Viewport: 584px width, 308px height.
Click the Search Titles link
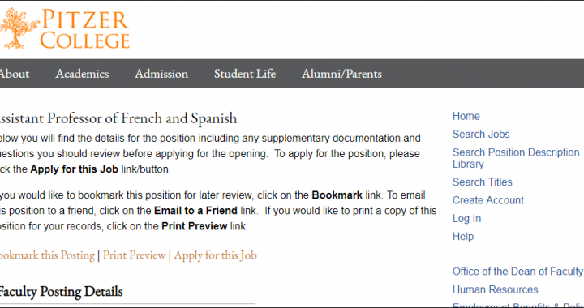(483, 182)
